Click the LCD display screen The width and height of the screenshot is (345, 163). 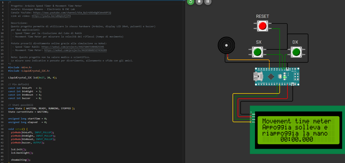pos(299,130)
